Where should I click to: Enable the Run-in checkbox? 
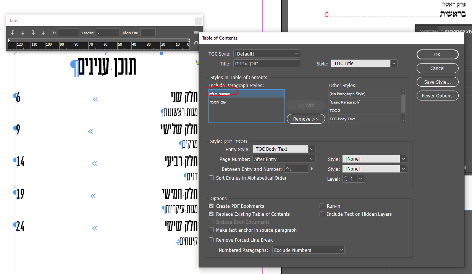point(322,206)
